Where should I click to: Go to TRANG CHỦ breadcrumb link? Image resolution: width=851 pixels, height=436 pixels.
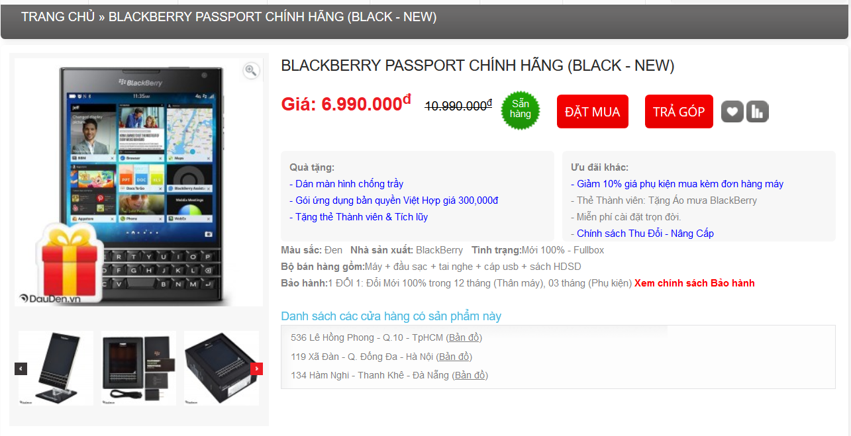point(58,17)
